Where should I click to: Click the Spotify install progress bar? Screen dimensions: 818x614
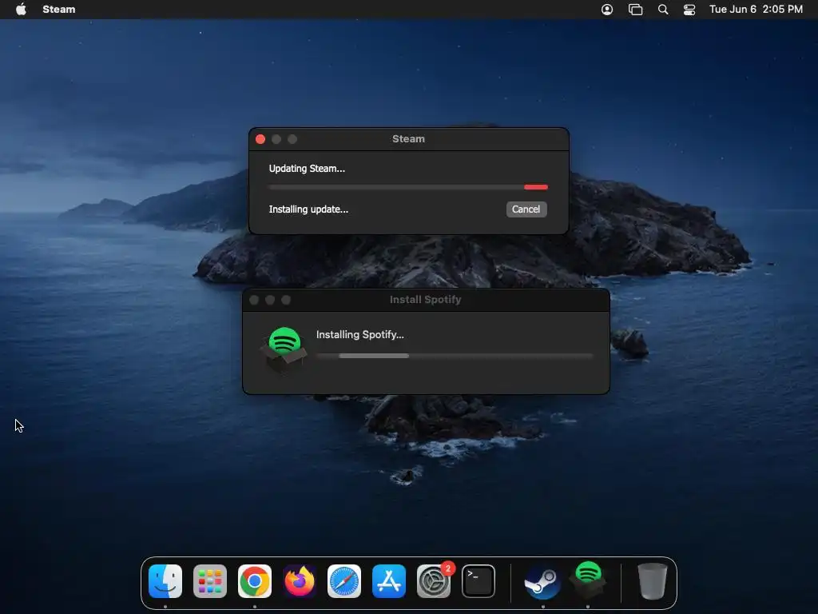coord(455,356)
